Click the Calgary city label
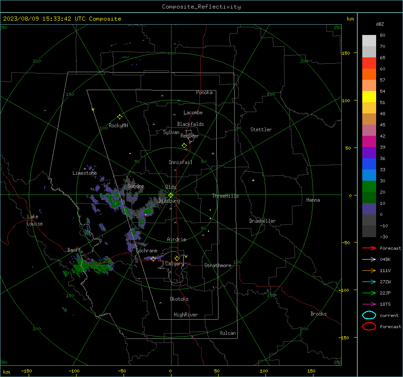This screenshot has height=377, width=403. [x=175, y=264]
